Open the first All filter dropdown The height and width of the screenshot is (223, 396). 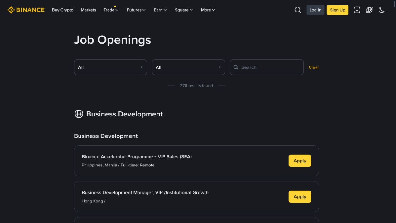pos(110,67)
